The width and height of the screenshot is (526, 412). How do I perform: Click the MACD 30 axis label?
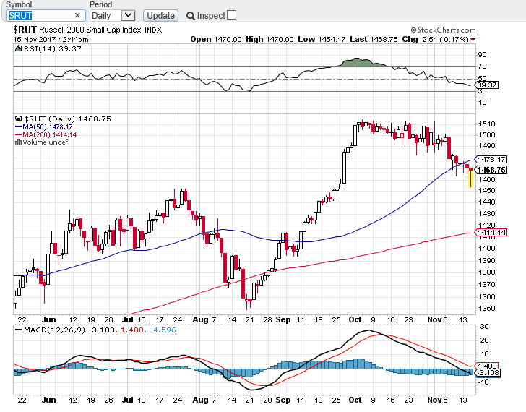coord(484,327)
